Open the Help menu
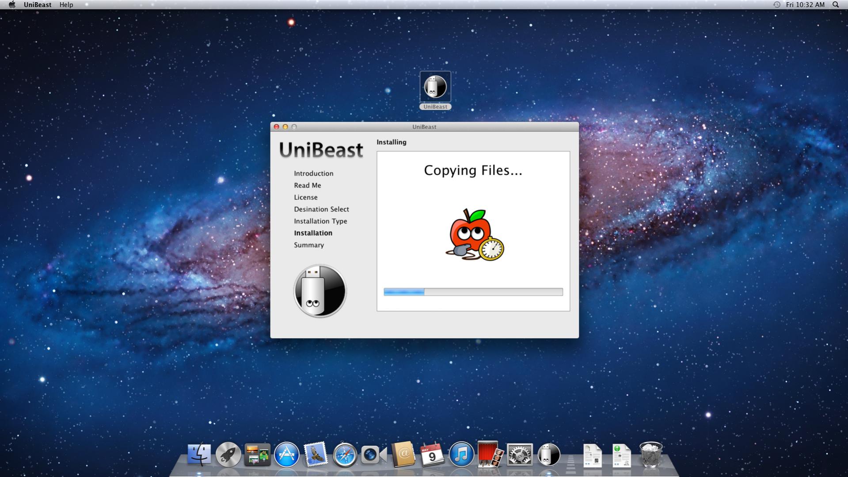 point(66,4)
